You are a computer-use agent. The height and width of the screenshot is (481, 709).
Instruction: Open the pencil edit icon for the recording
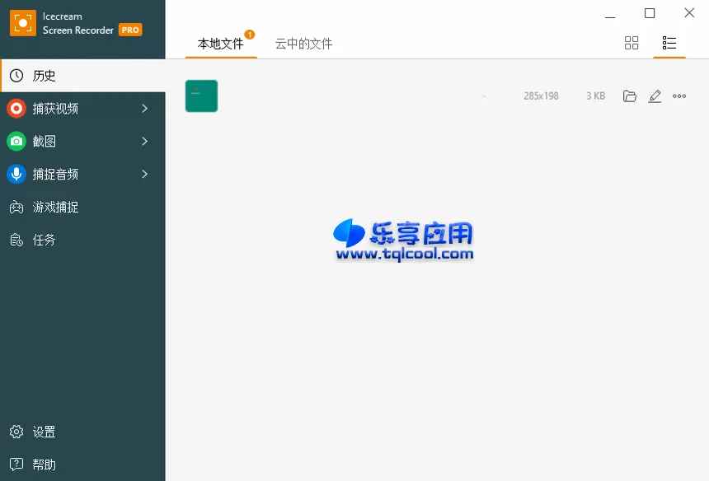655,96
